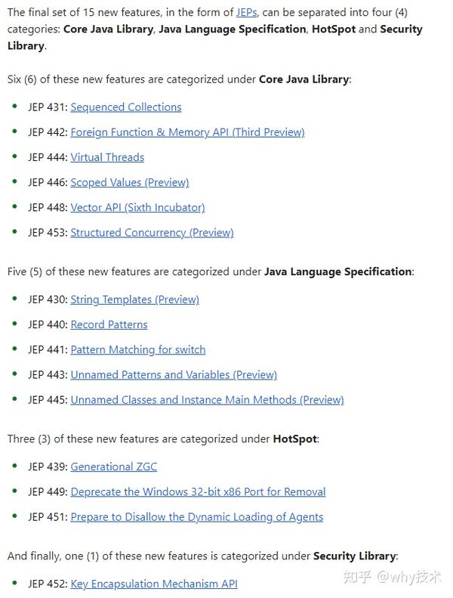Open the Sequenced Collections link
Viewport: 453px width, 598px height.
coord(126,107)
